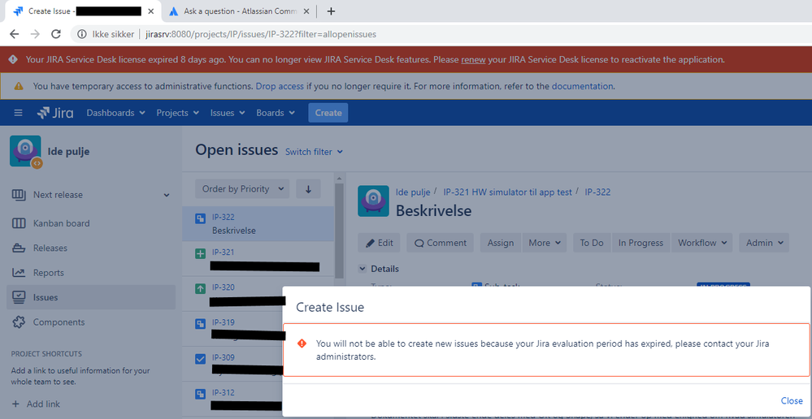
Task: Expand the Switch filter dropdown
Action: [314, 152]
